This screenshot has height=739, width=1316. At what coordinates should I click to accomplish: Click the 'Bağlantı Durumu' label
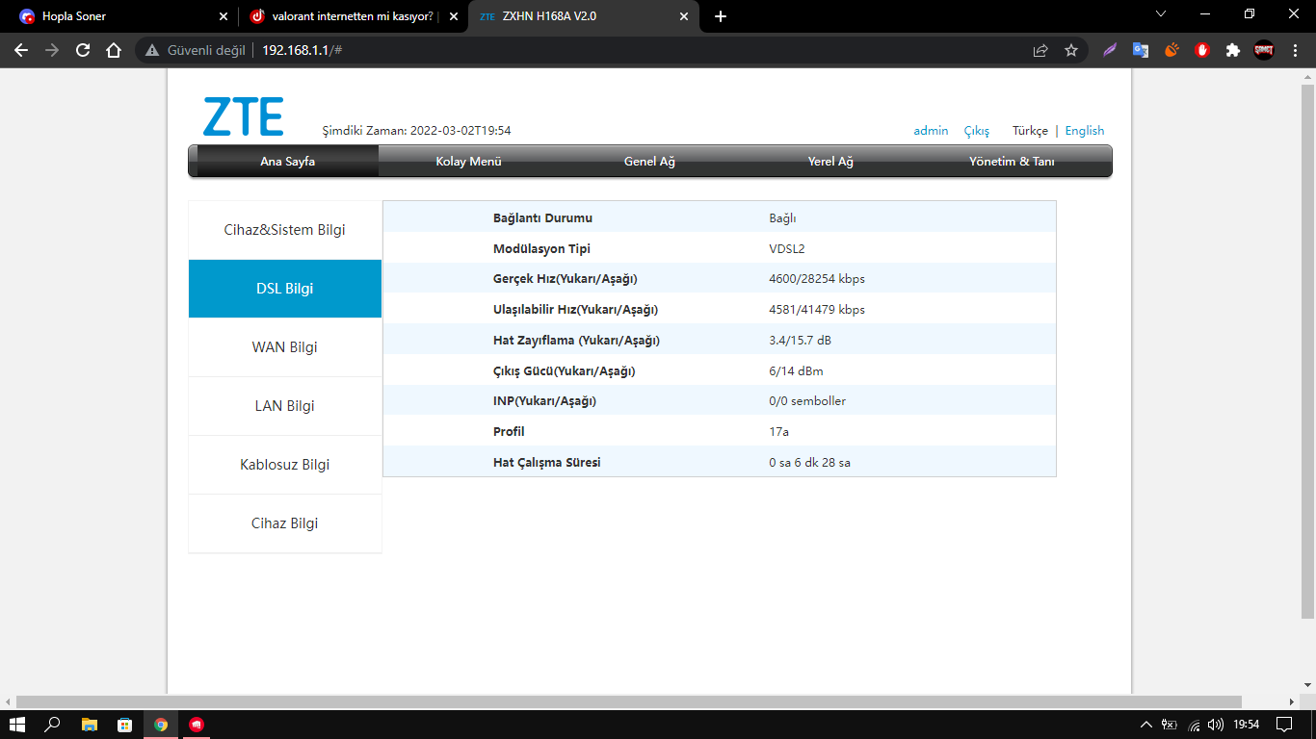[542, 217]
